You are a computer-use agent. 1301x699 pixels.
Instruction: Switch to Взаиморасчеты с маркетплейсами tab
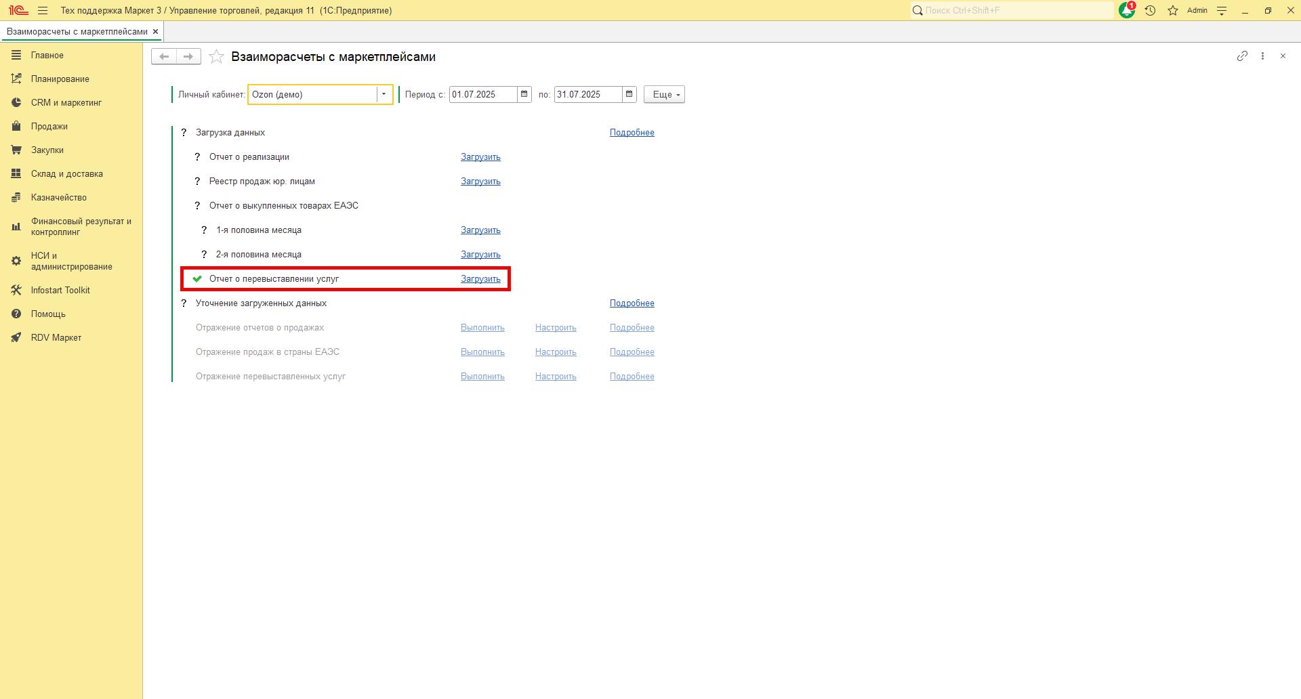(x=77, y=32)
